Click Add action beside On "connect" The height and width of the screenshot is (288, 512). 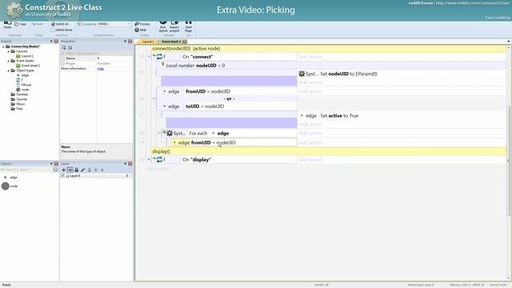tap(310, 57)
